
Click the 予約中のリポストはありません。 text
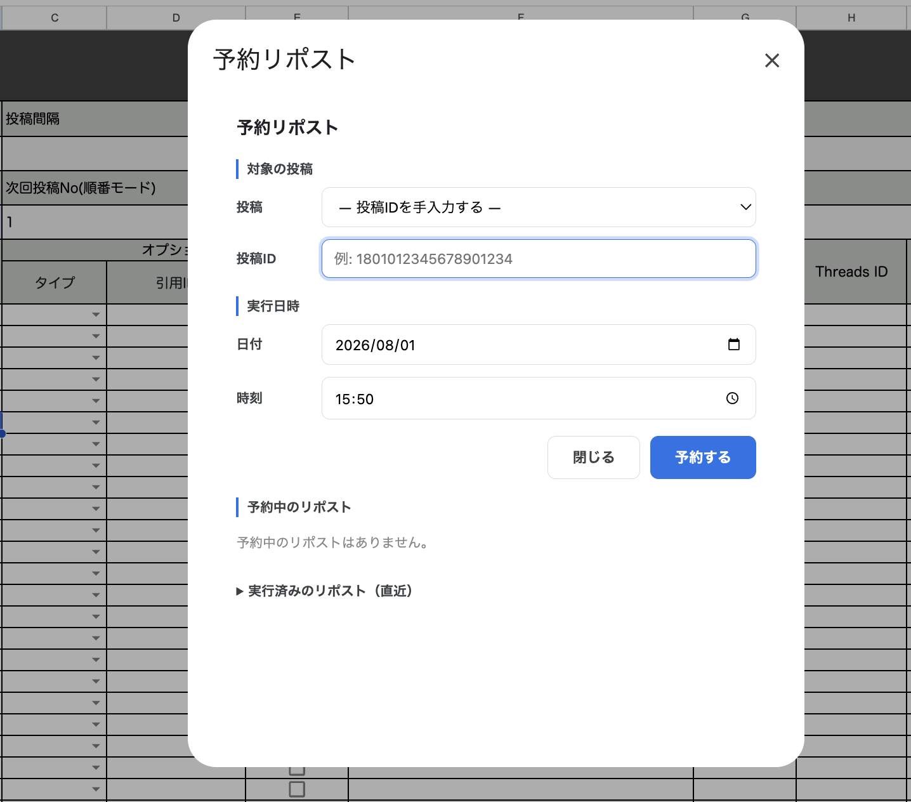[332, 542]
